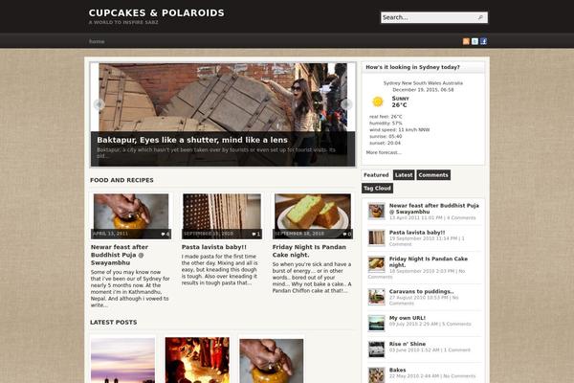Viewport: 574px width, 383px height.
Task: Advance slider with right arrow
Action: coord(346,104)
